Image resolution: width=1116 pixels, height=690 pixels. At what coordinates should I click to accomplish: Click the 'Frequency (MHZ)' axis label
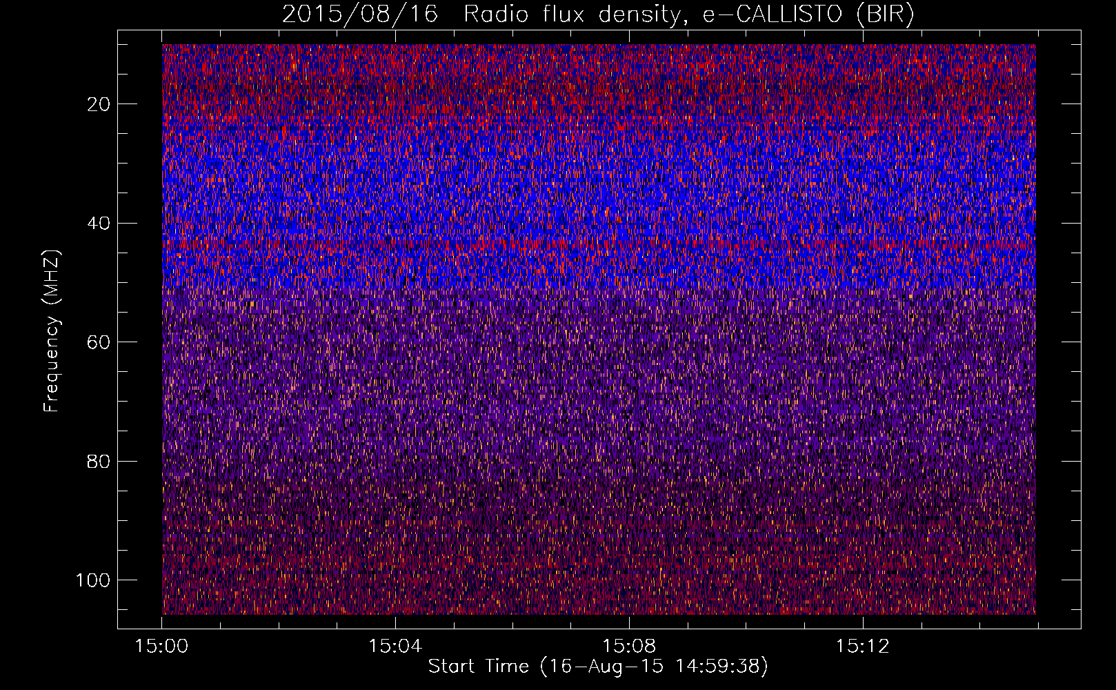[x=52, y=331]
